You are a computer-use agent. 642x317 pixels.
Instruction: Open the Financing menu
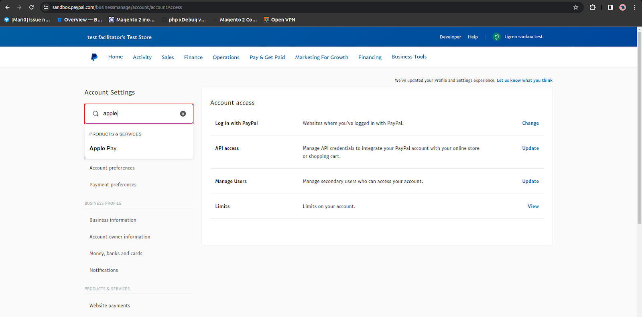(x=370, y=57)
